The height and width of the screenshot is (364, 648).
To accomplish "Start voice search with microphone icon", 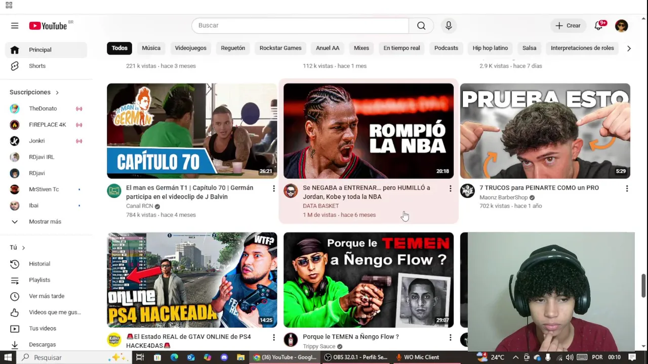I will tap(449, 26).
